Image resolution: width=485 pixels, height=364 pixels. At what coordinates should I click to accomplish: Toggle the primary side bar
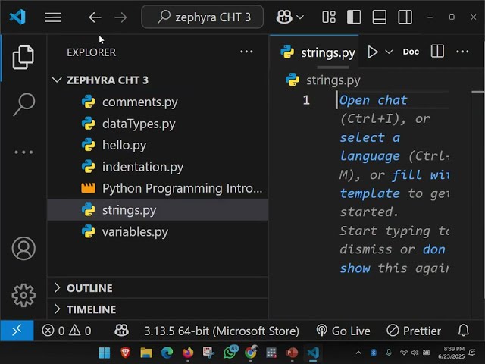[x=354, y=17]
